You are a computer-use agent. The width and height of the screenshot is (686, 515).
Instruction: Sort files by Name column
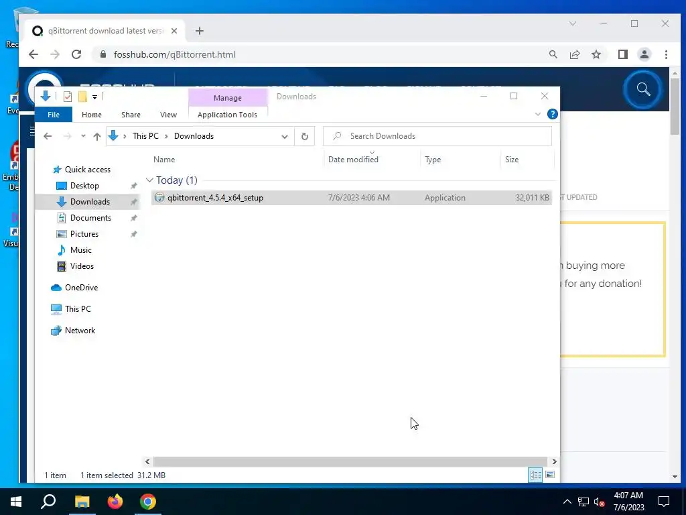point(164,160)
